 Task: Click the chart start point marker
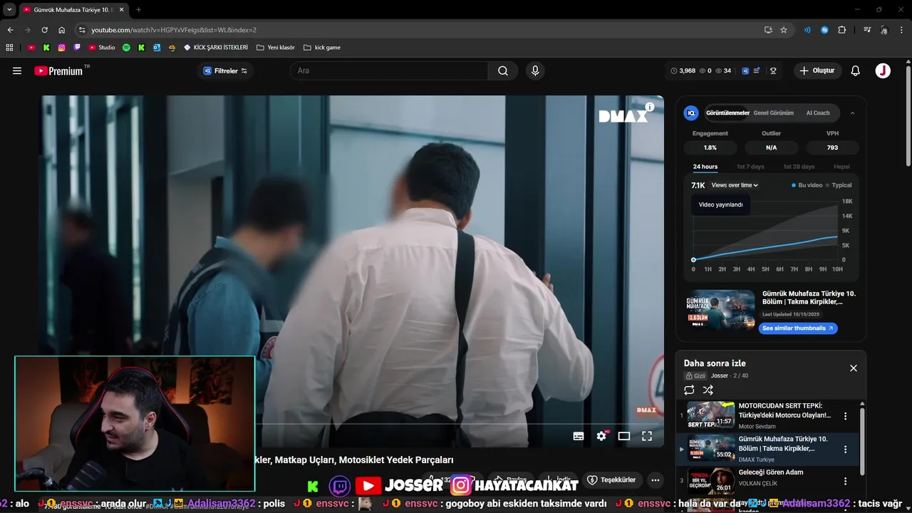(x=693, y=259)
